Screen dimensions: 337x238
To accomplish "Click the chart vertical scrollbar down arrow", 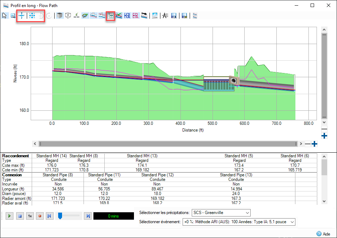I will pos(324,122).
